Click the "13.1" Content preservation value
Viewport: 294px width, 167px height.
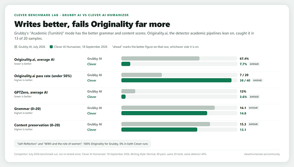[243, 130]
